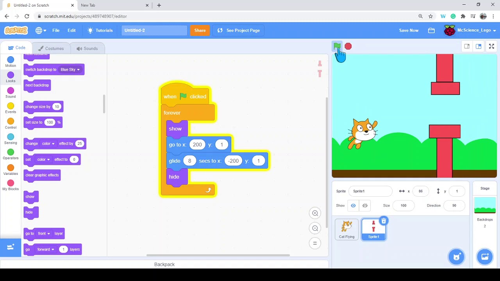Stop the project with red stop sign

click(x=348, y=46)
